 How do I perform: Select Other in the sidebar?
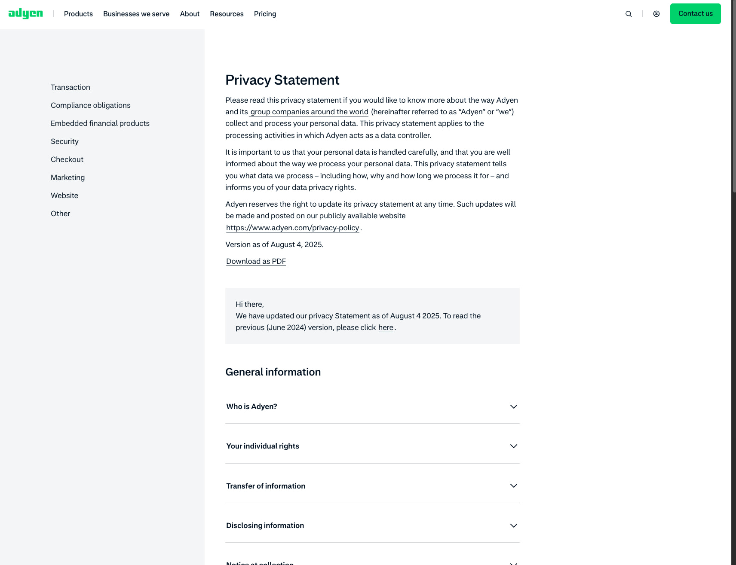[60, 214]
